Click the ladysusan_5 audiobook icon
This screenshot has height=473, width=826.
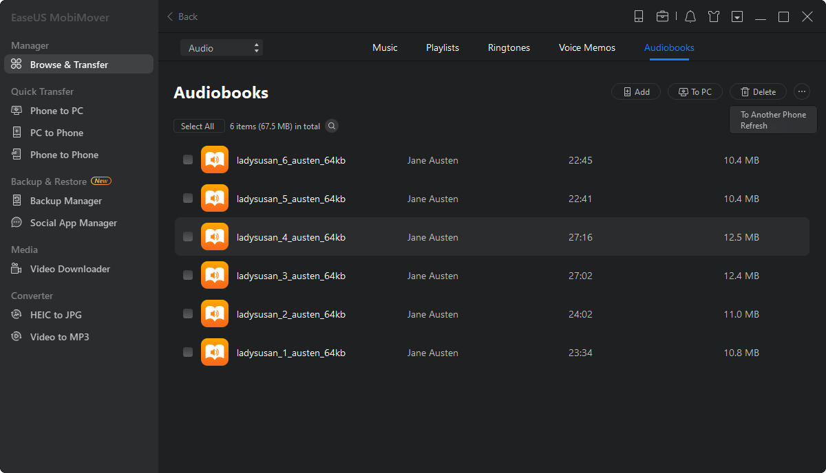pyautogui.click(x=215, y=199)
